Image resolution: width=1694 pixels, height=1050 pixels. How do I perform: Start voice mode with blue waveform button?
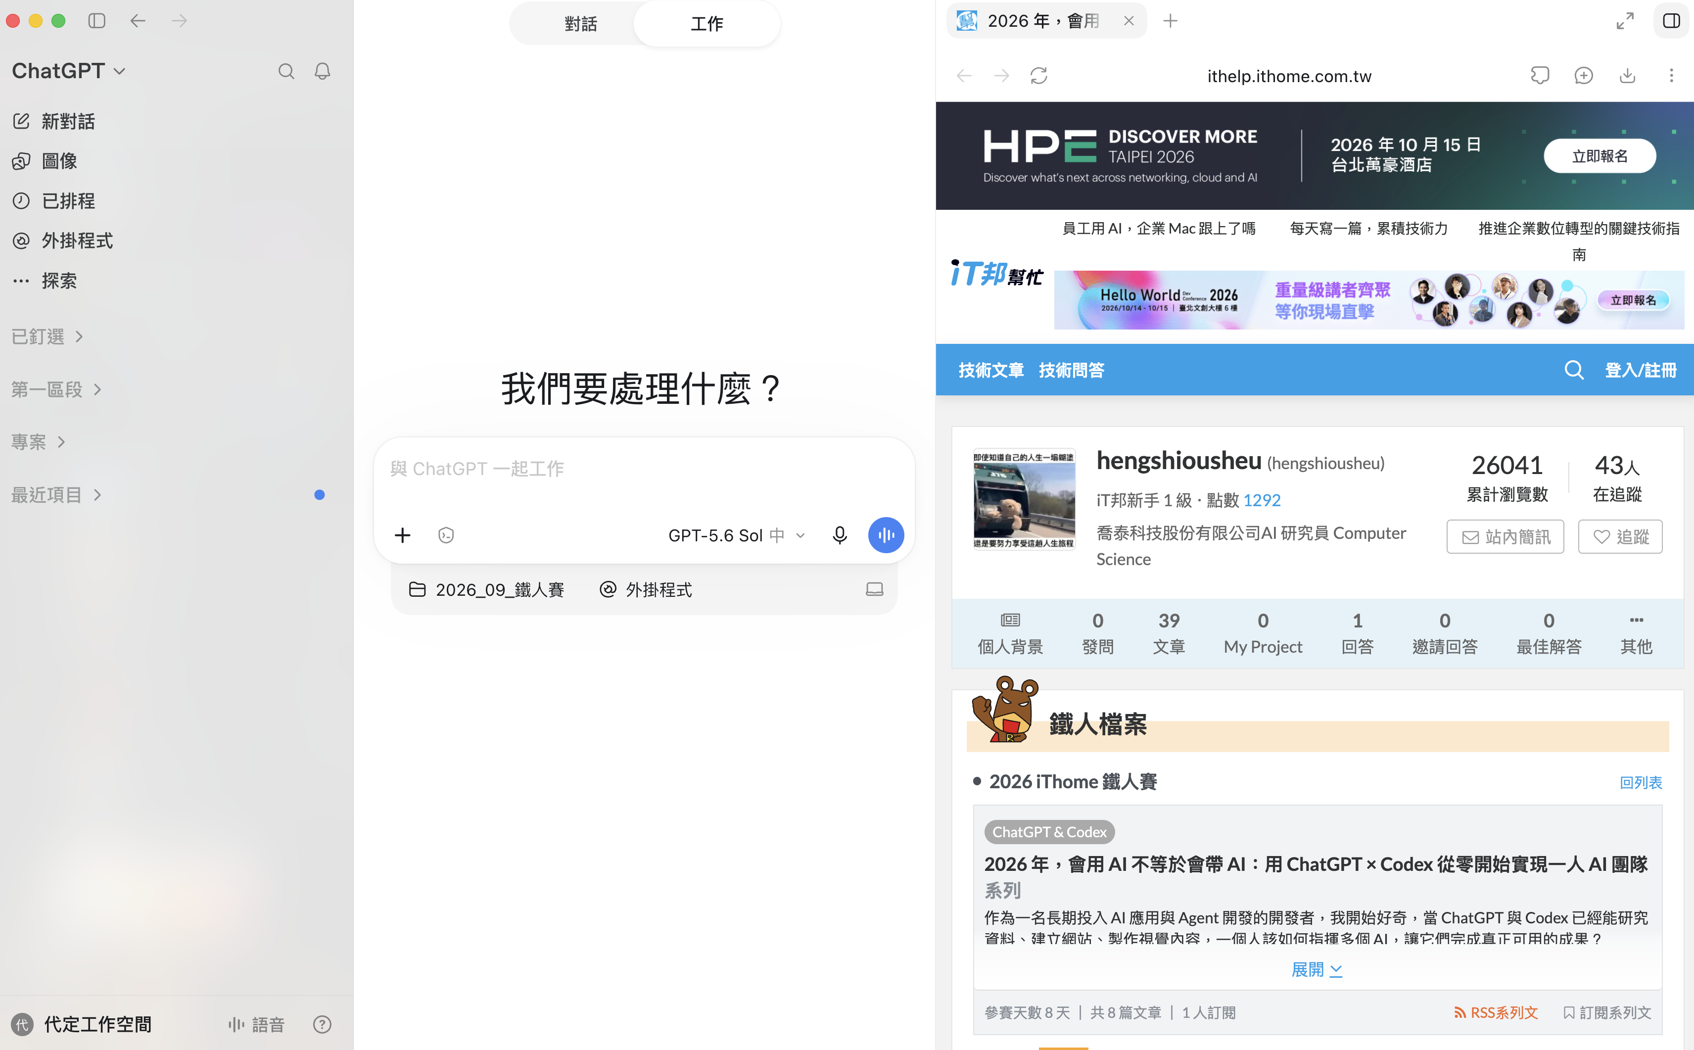click(x=886, y=535)
